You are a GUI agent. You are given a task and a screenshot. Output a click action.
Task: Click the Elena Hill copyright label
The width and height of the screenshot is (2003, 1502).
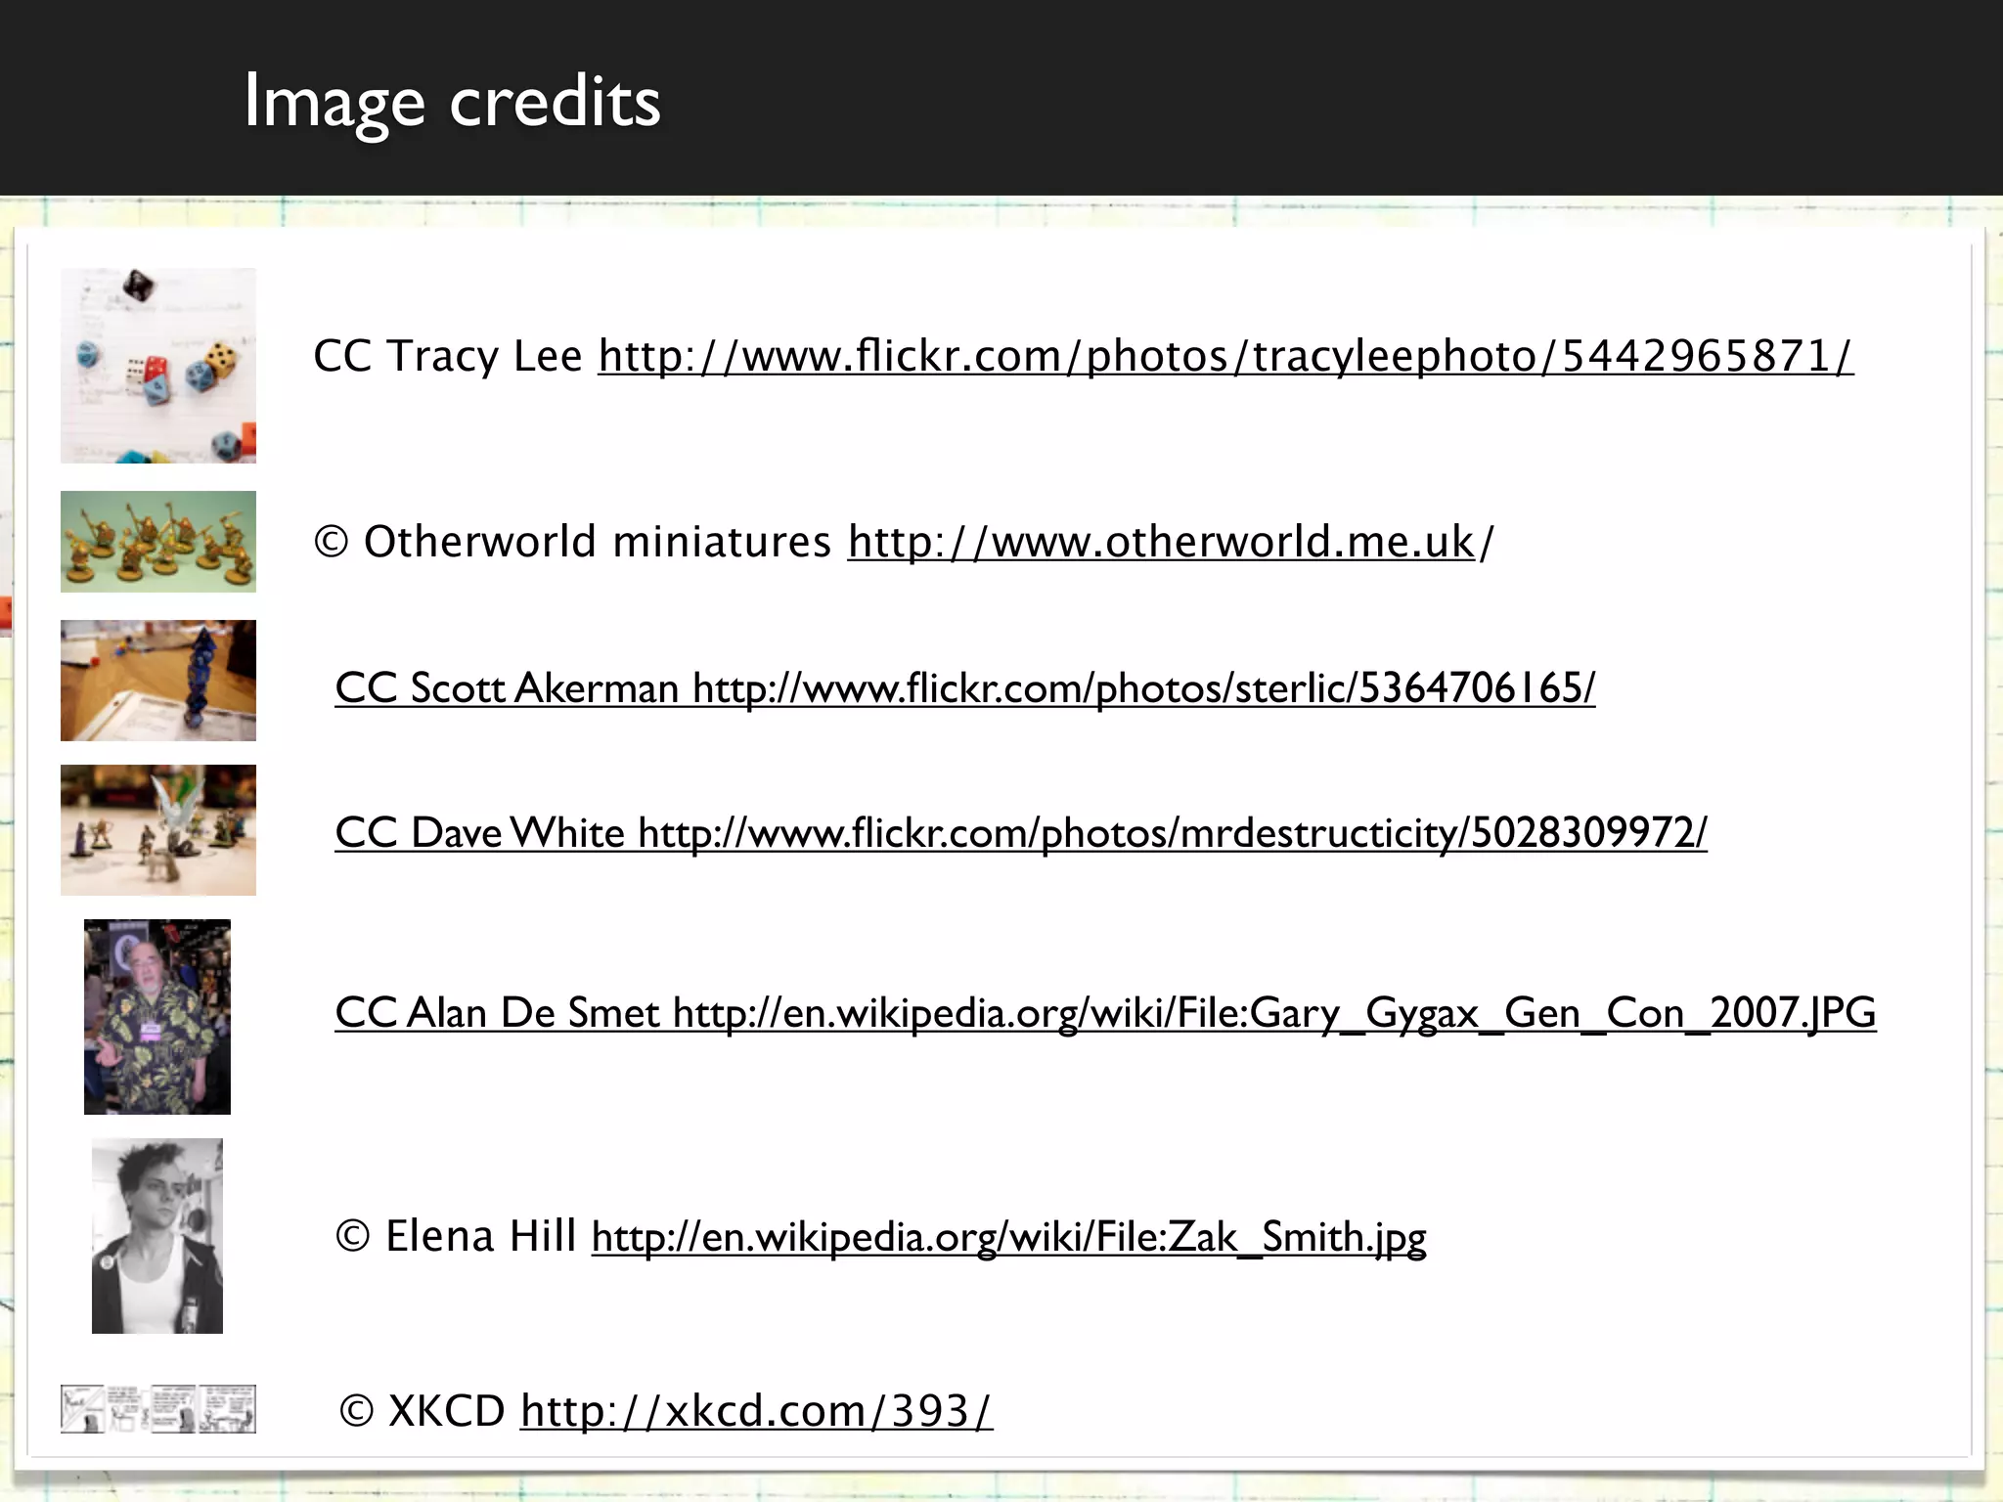click(456, 1237)
